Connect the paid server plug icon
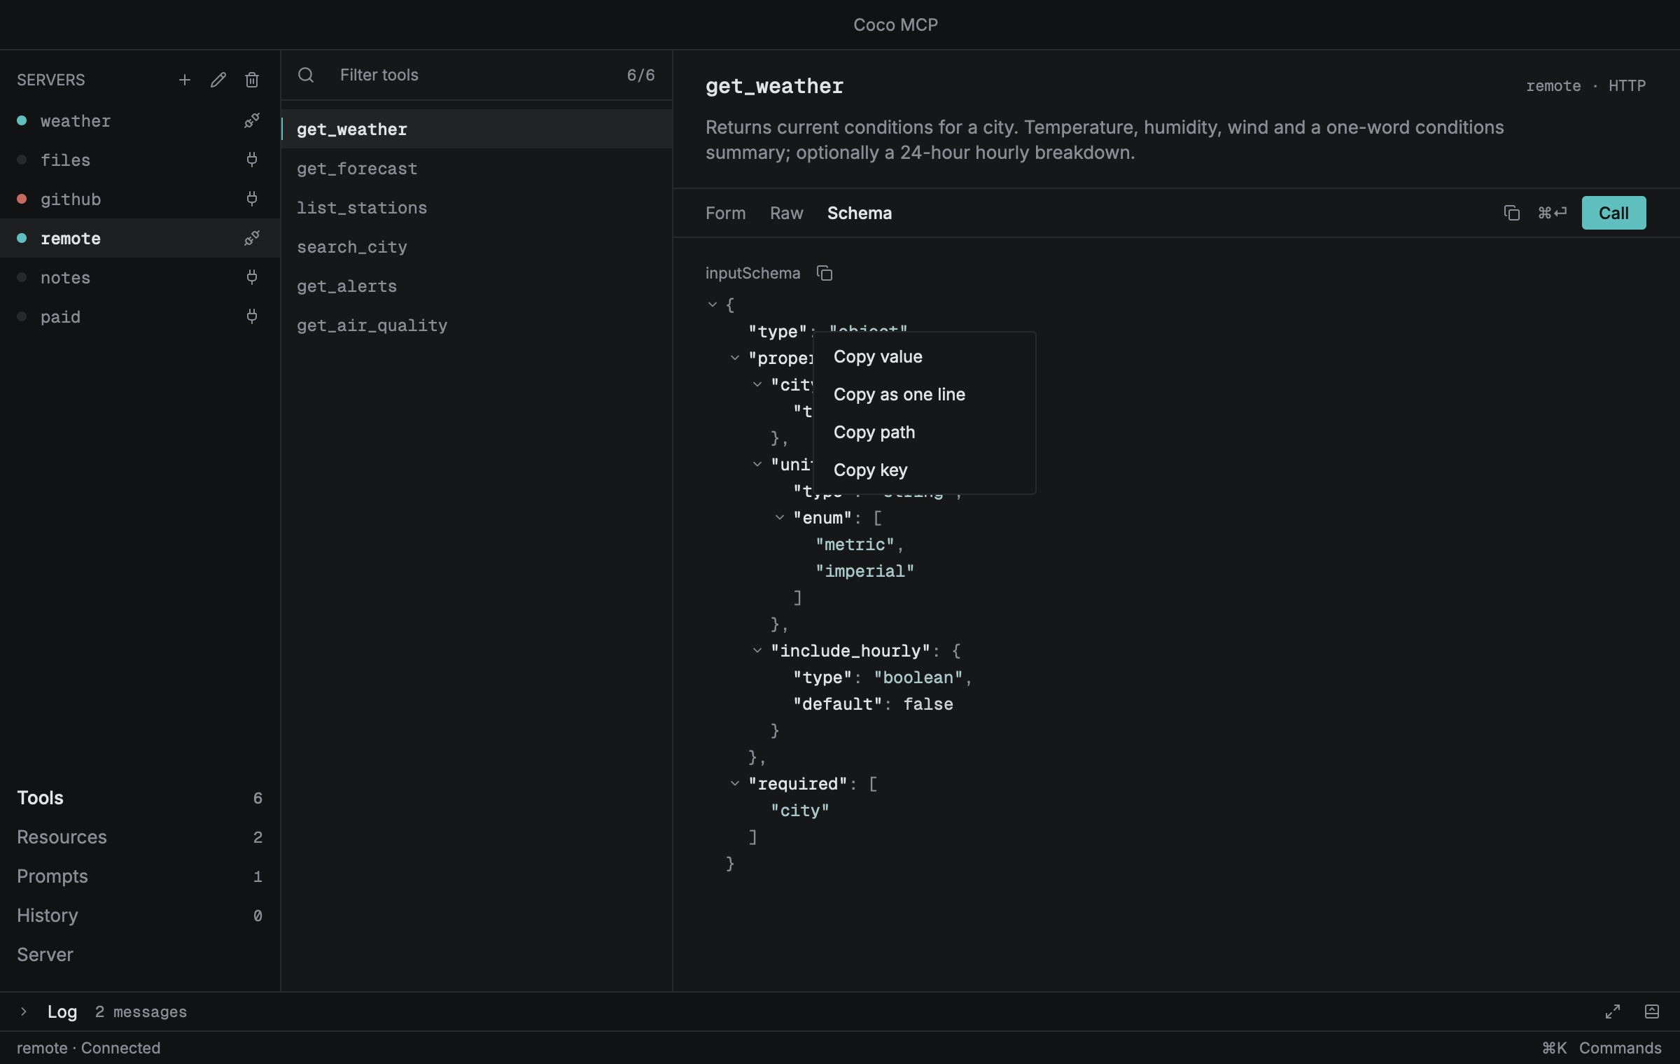 [252, 316]
